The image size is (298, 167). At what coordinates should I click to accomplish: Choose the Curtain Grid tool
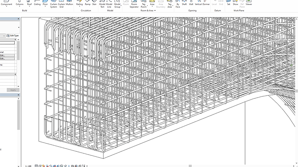[x=61, y=4]
